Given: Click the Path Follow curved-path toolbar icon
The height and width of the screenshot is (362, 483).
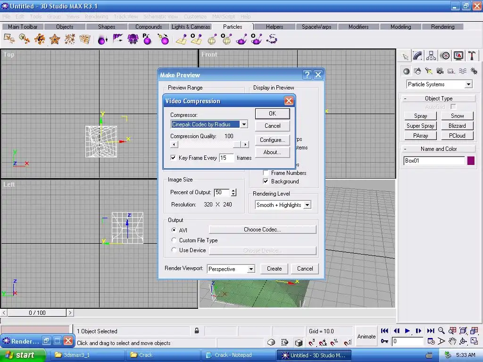Looking at the screenshot, I should [272, 39].
